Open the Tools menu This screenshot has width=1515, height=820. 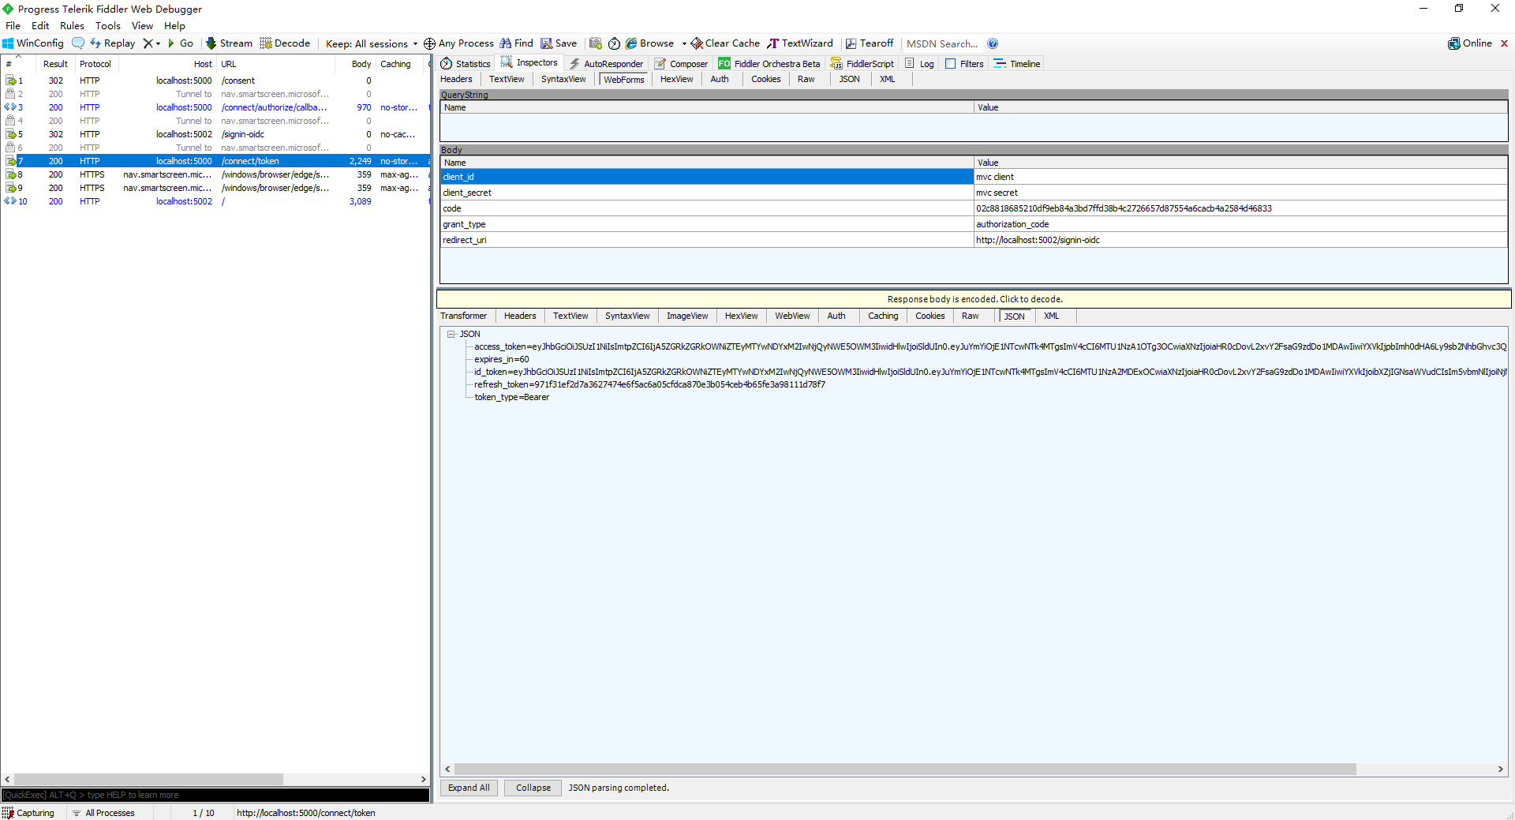tap(108, 26)
